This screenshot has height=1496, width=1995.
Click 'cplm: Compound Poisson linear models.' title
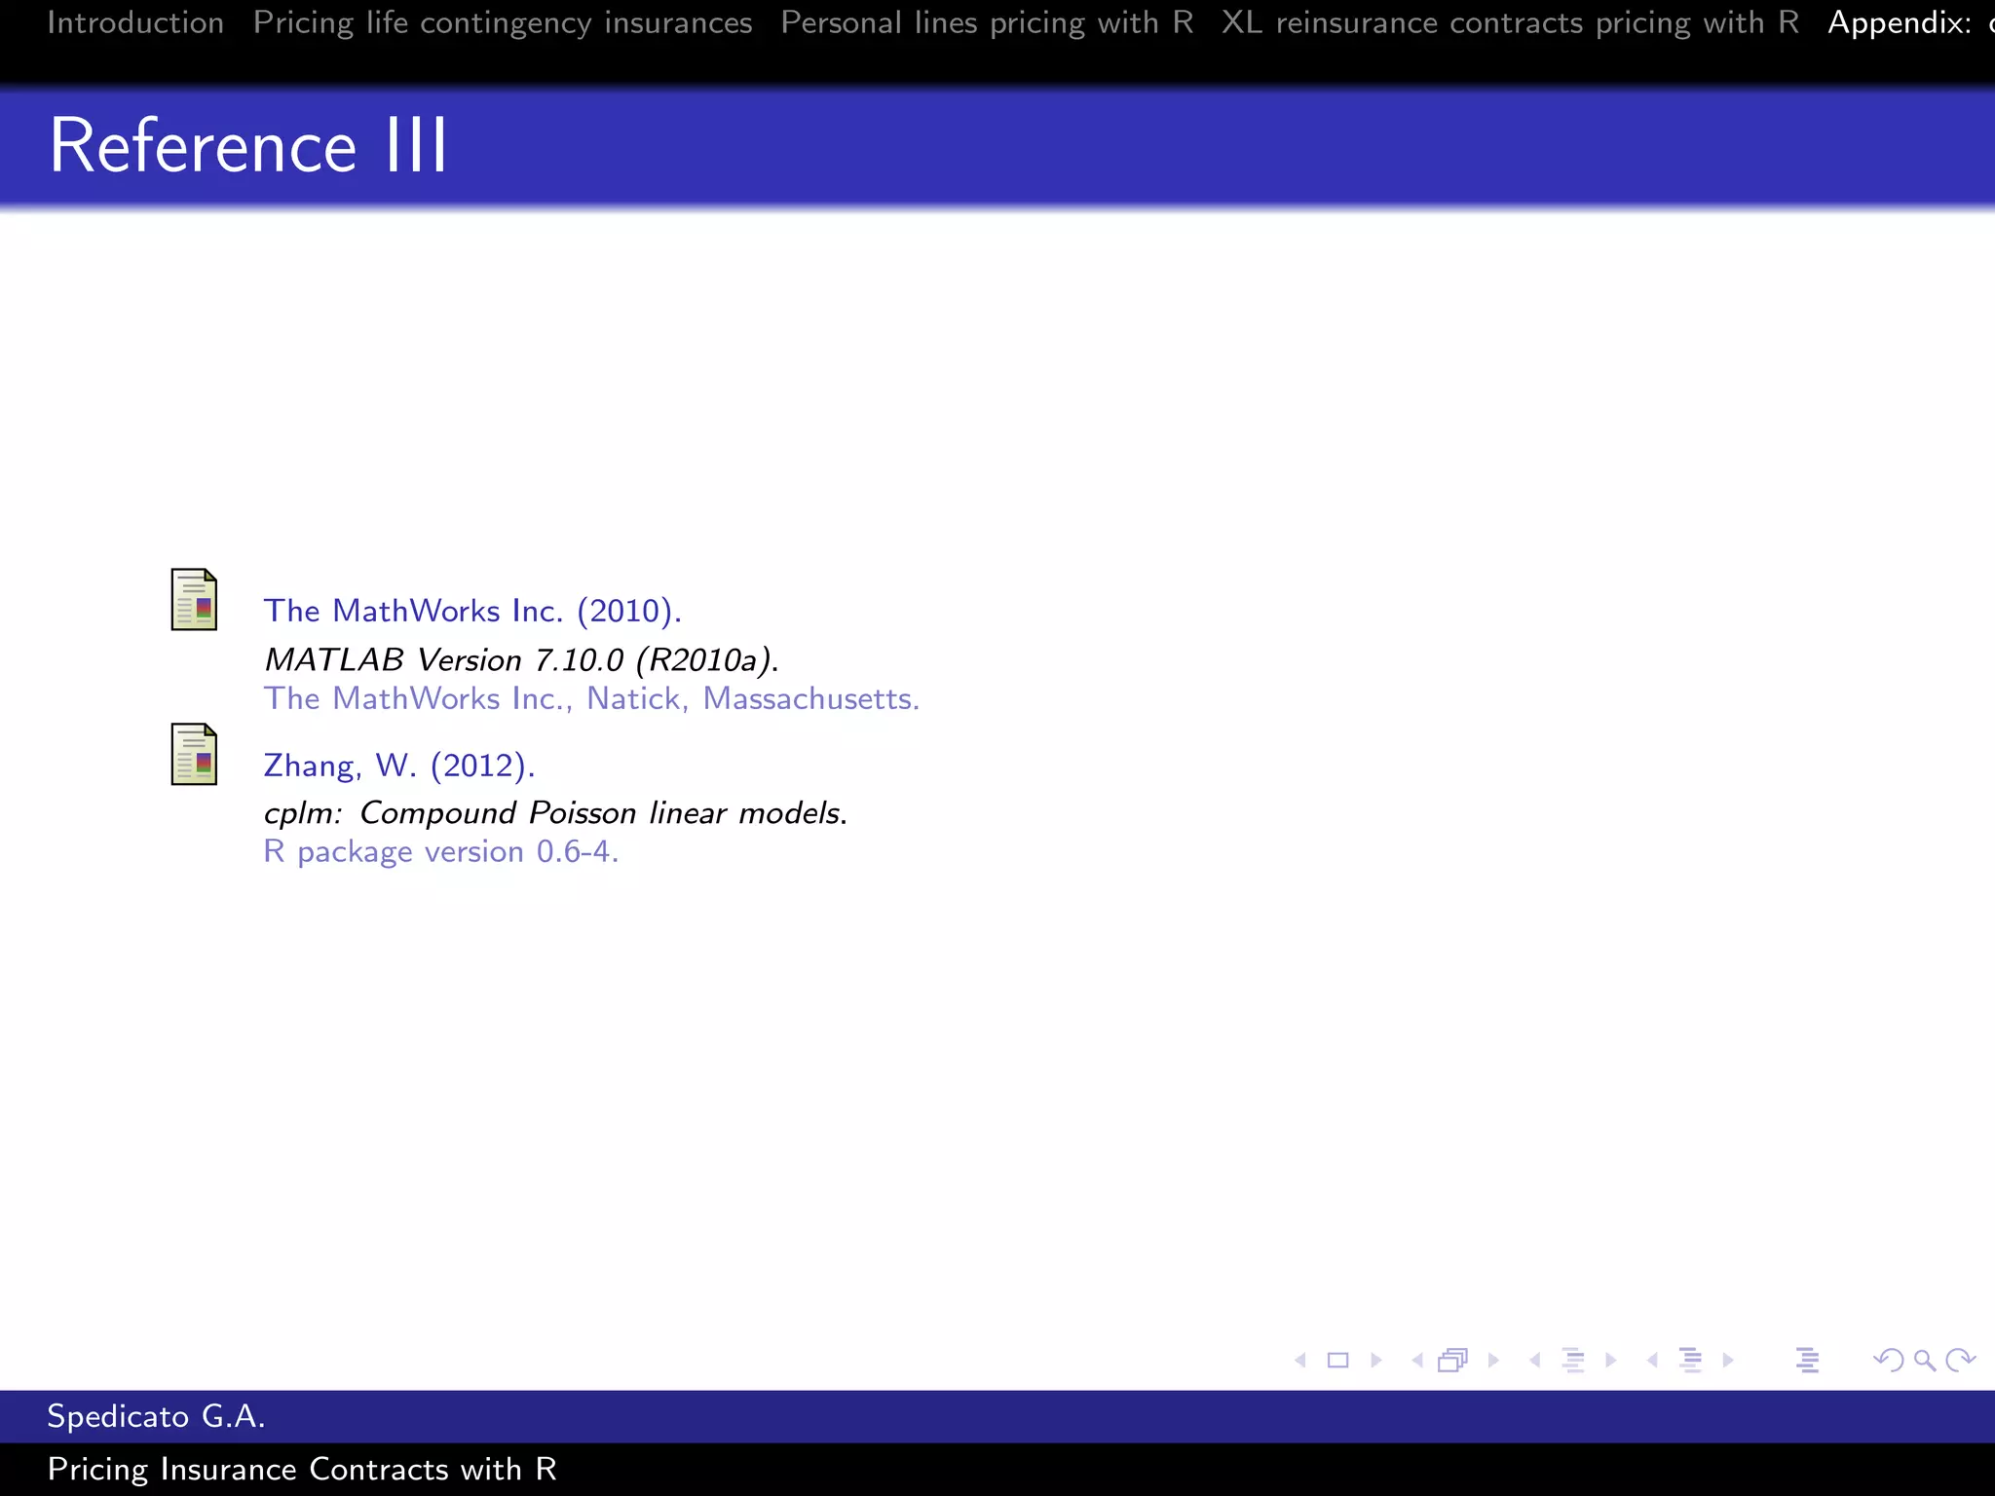555,812
